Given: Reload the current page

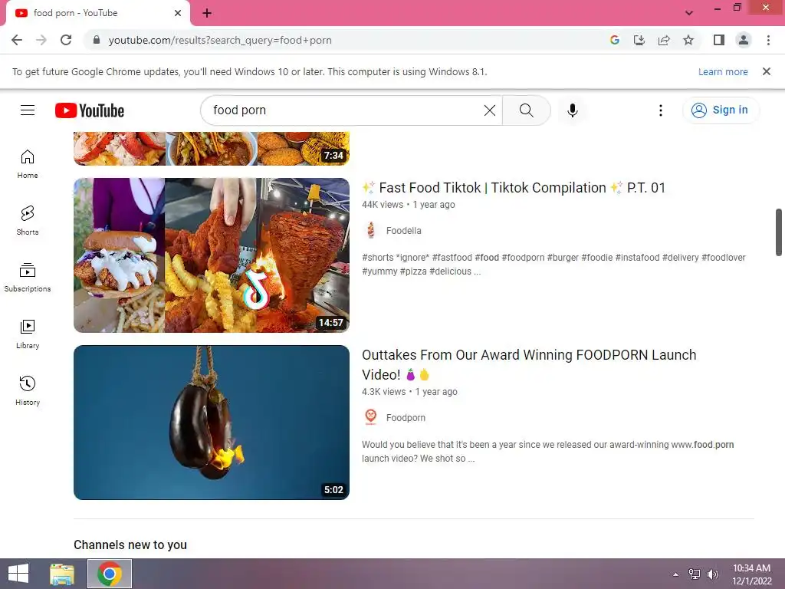Looking at the screenshot, I should tap(66, 40).
